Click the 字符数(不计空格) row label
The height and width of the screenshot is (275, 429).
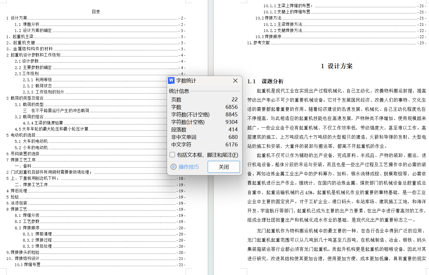(x=190, y=114)
